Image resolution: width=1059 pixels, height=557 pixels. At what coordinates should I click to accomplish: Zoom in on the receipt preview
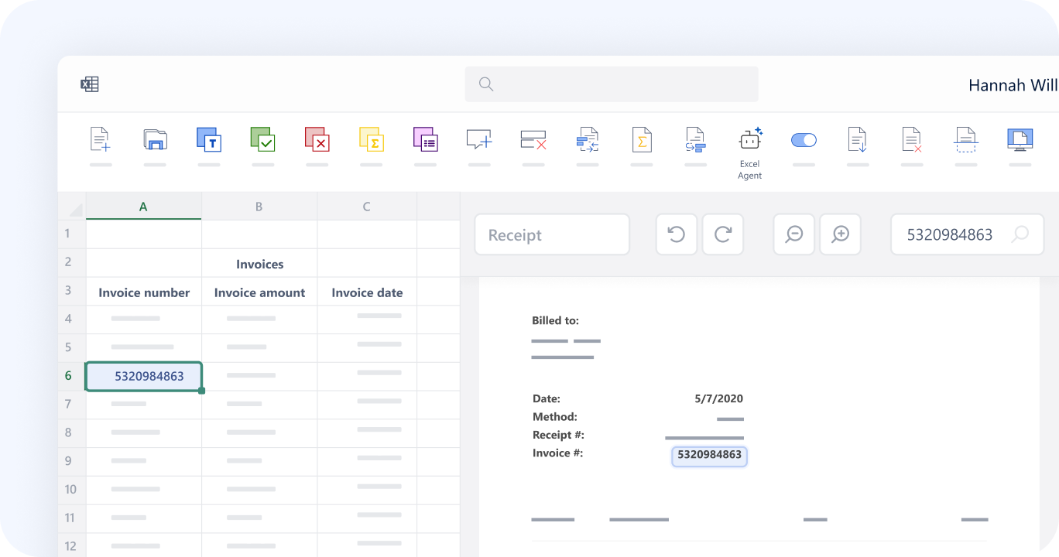841,234
